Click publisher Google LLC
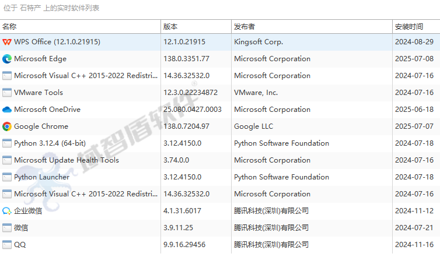Image resolution: width=440 pixels, height=257 pixels. click(x=254, y=126)
